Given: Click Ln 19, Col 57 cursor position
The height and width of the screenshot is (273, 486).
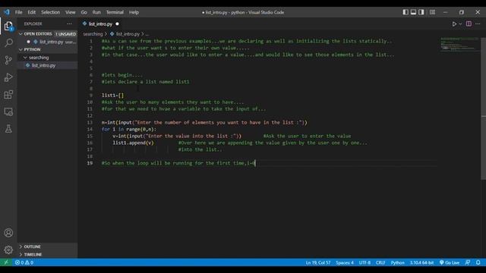Looking at the screenshot, I should tap(318, 262).
